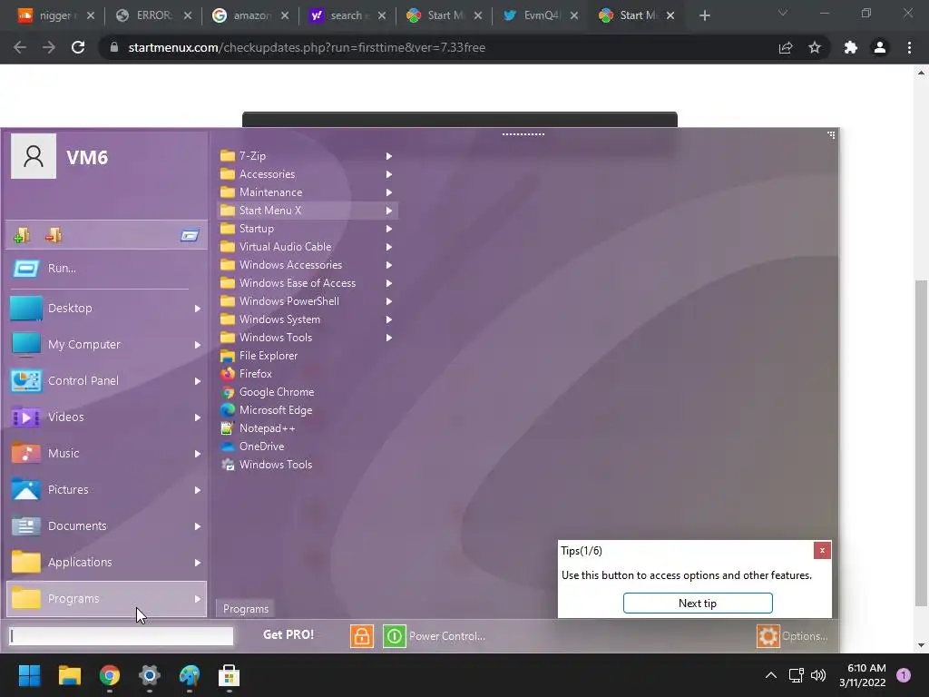Screen dimensions: 929x697
Task: Click the VM6 user avatar picture
Action: 34,156
